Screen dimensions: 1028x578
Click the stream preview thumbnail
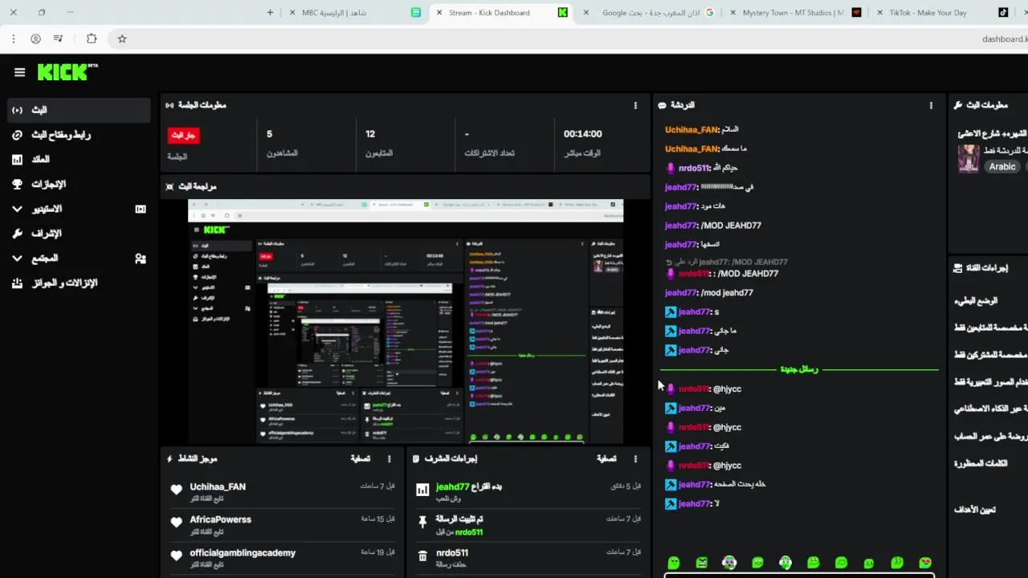406,321
